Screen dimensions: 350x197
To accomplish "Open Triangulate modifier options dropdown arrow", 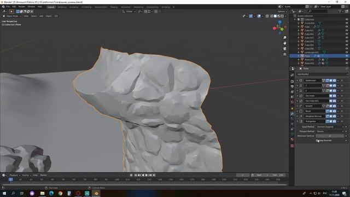I will click(x=338, y=121).
